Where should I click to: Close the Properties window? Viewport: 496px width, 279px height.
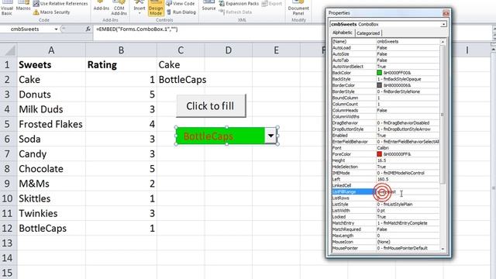tap(446, 13)
